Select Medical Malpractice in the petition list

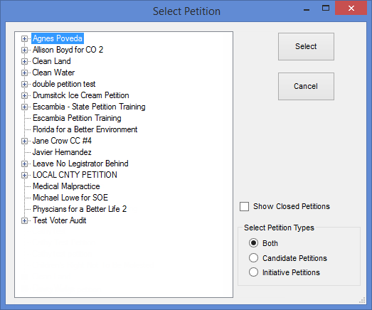pos(66,186)
